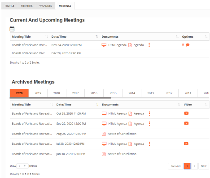210x178 pixels.
Task: Play the Jul 28, 2020 meeting video
Action: click(186, 143)
